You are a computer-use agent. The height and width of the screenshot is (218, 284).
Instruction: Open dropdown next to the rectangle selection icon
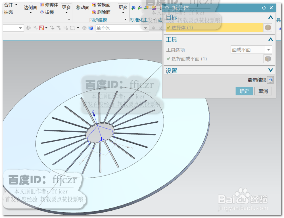[78, 28]
